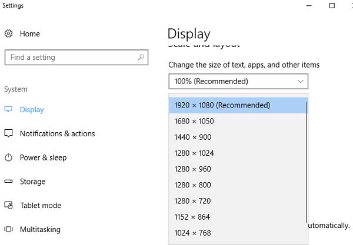
Task: Maximize the Settings window
Action: click(x=332, y=5)
